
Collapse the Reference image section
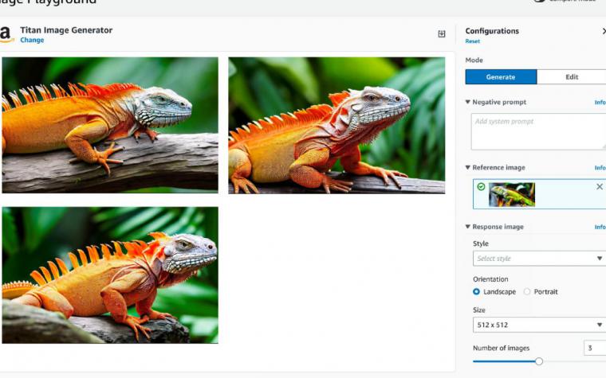point(467,167)
